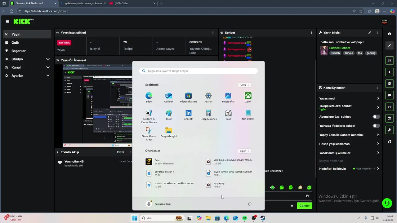
Task: Open Microsoft Store in pinned apps
Action: point(189,98)
